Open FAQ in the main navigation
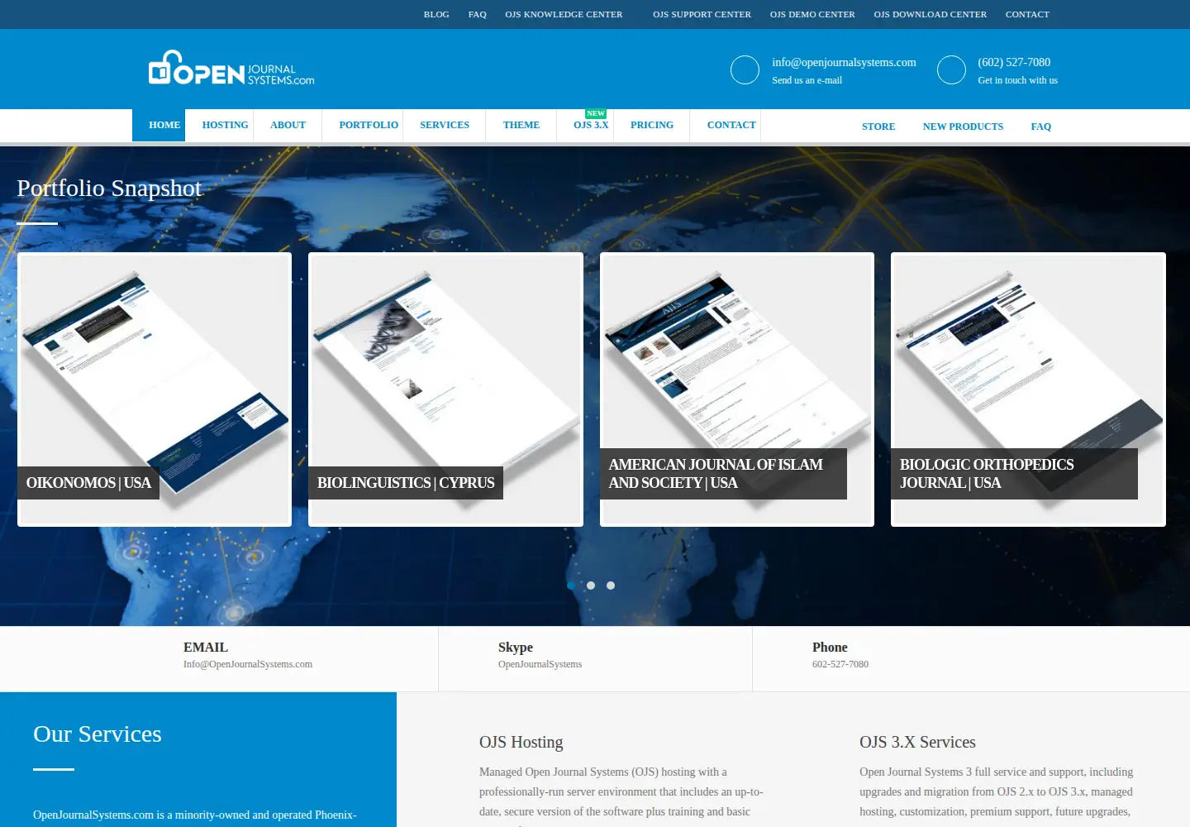1190x827 pixels. [x=1041, y=127]
